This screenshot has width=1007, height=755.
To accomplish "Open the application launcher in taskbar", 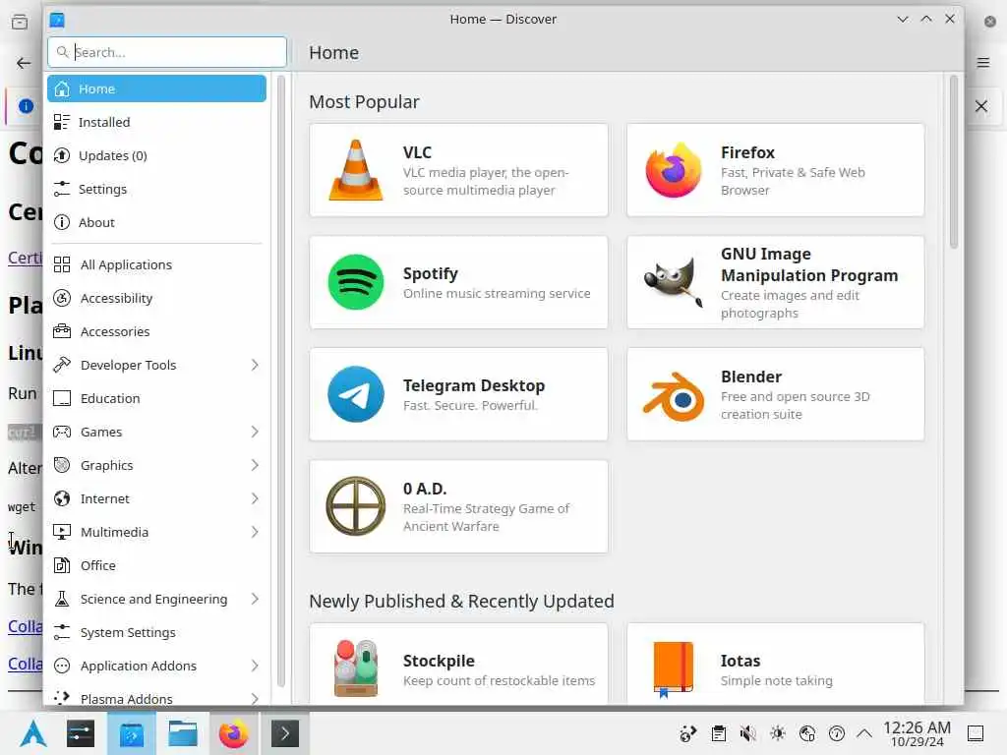I will coord(32,733).
